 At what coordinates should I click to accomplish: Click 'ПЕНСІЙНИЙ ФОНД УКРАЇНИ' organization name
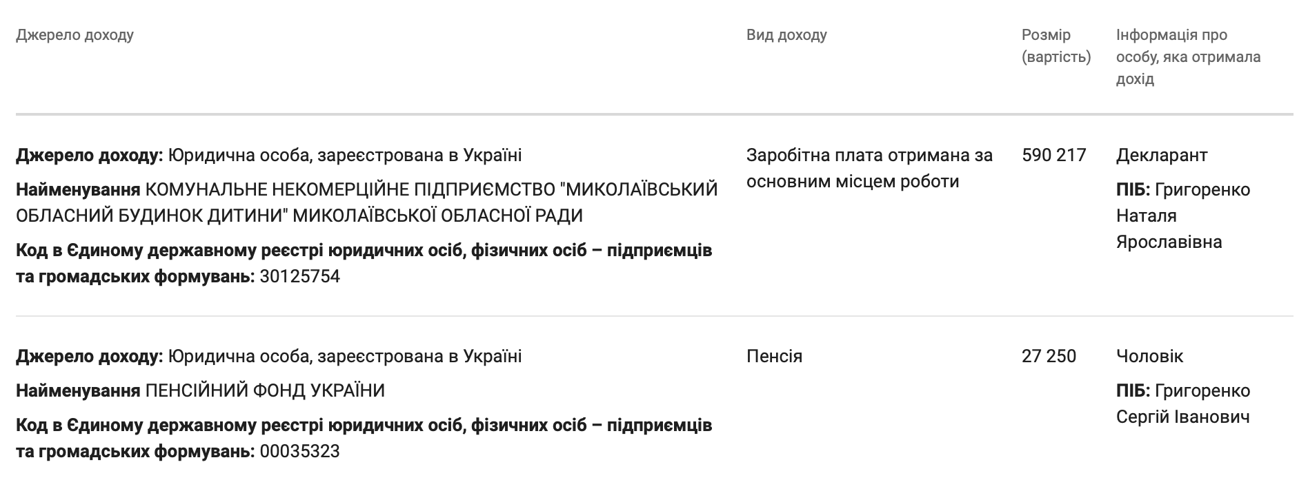265,391
